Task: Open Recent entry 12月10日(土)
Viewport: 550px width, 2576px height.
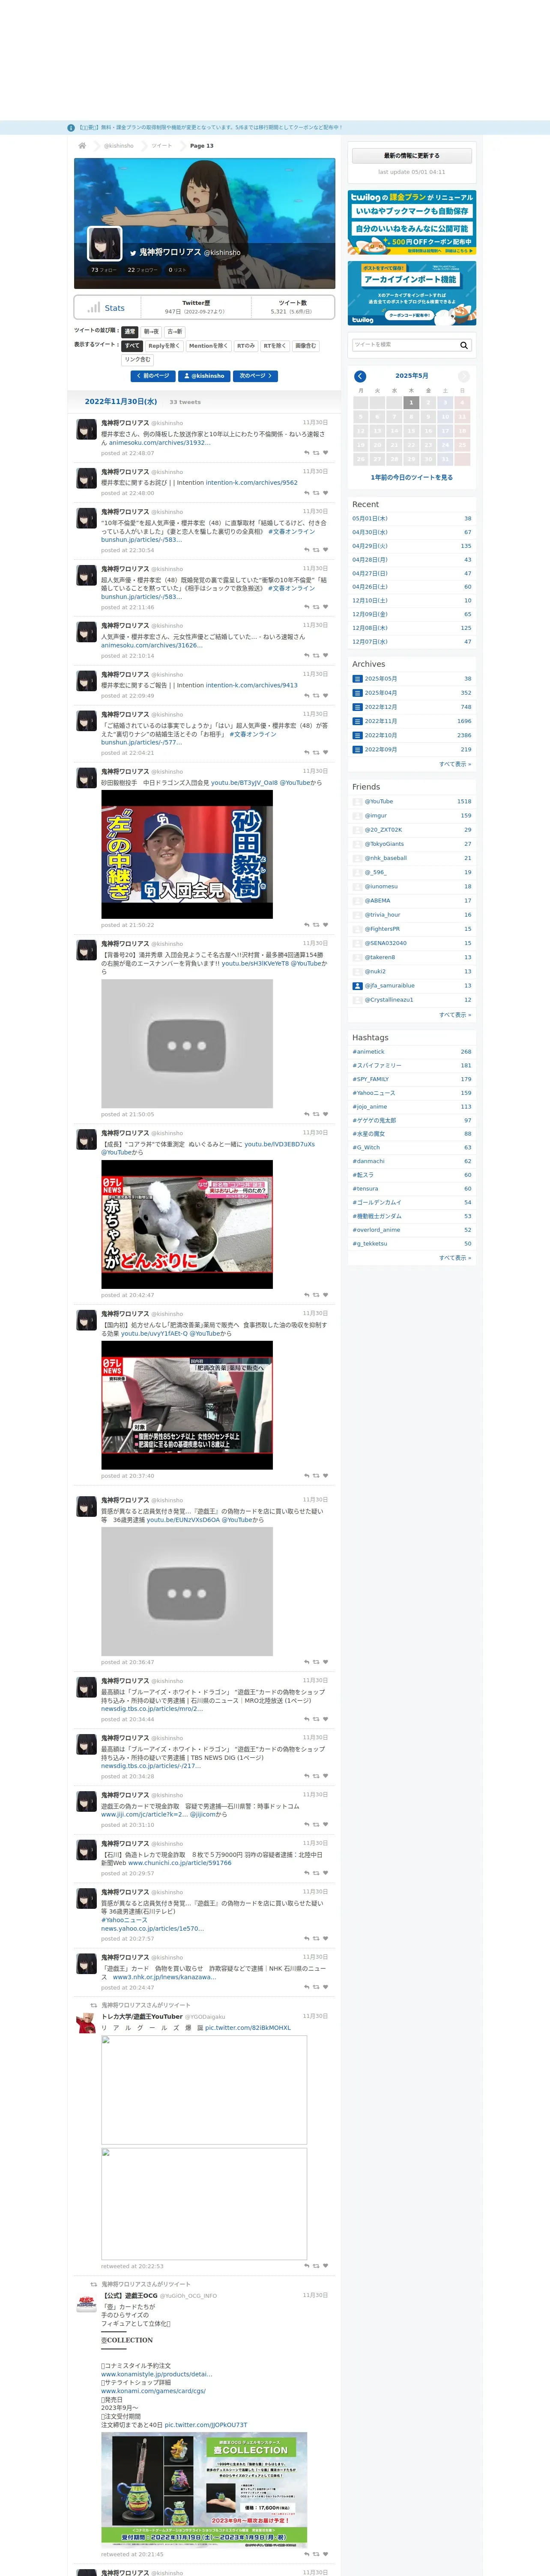Action: 371,601
